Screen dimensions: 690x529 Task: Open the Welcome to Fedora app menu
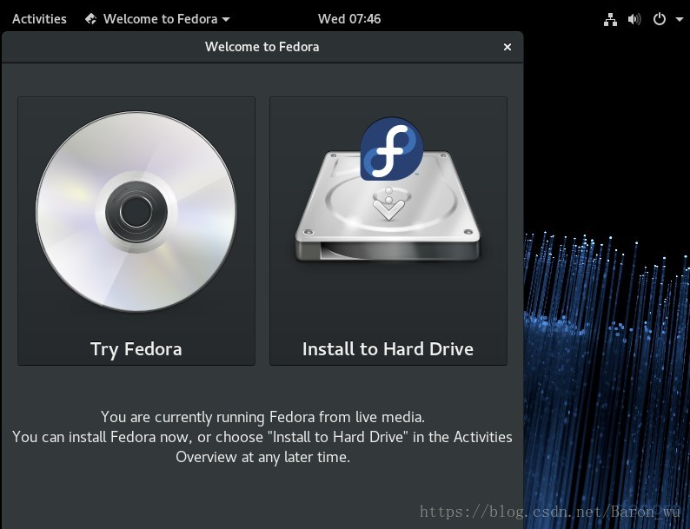[157, 19]
